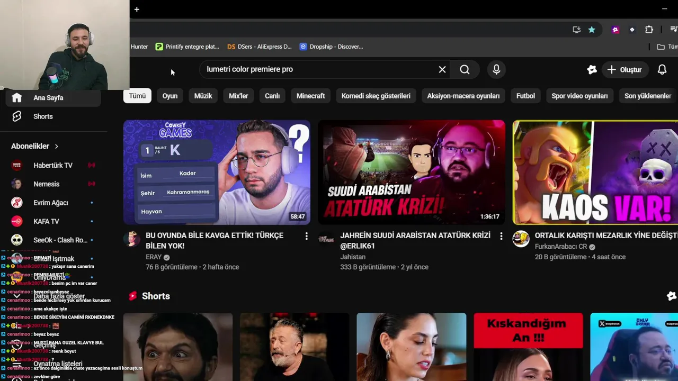Select the Futbol filter chip
The width and height of the screenshot is (678, 381).
coord(525,96)
